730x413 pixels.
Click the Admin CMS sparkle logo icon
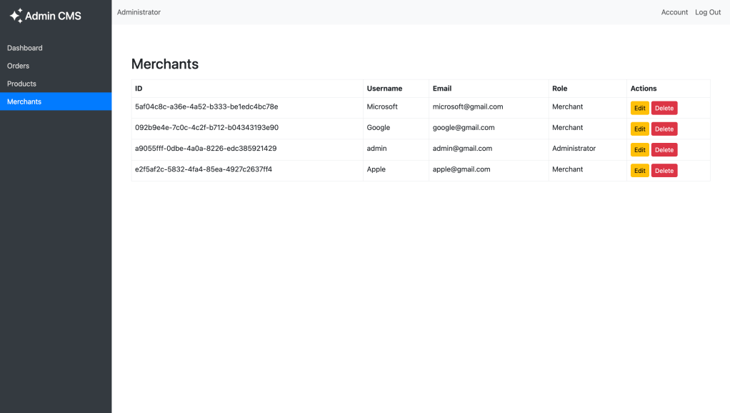[x=16, y=16]
